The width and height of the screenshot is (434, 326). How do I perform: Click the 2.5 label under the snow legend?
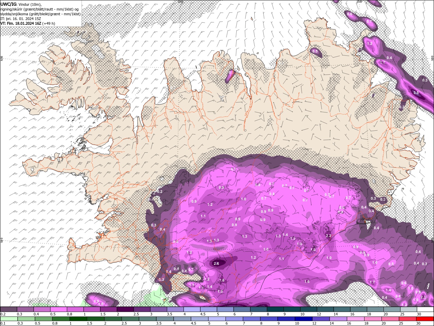136,314
